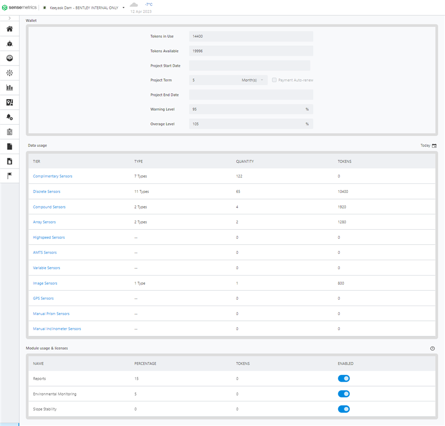The image size is (445, 426).
Task: Click the Warning Level input field
Action: pyautogui.click(x=246, y=109)
